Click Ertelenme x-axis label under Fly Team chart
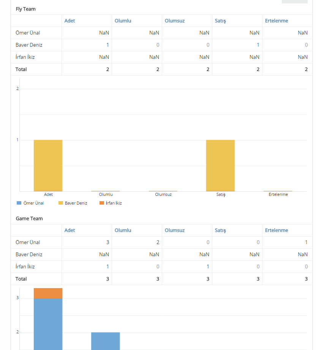The image size is (316, 350). click(278, 194)
